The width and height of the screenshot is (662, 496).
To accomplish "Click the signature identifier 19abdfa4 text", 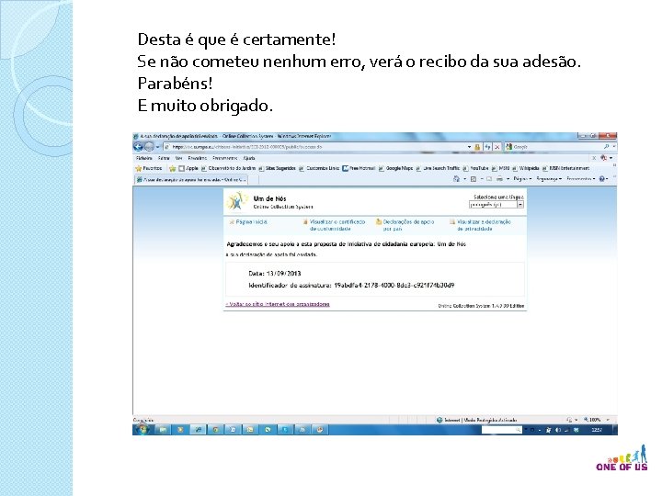I will [394, 286].
